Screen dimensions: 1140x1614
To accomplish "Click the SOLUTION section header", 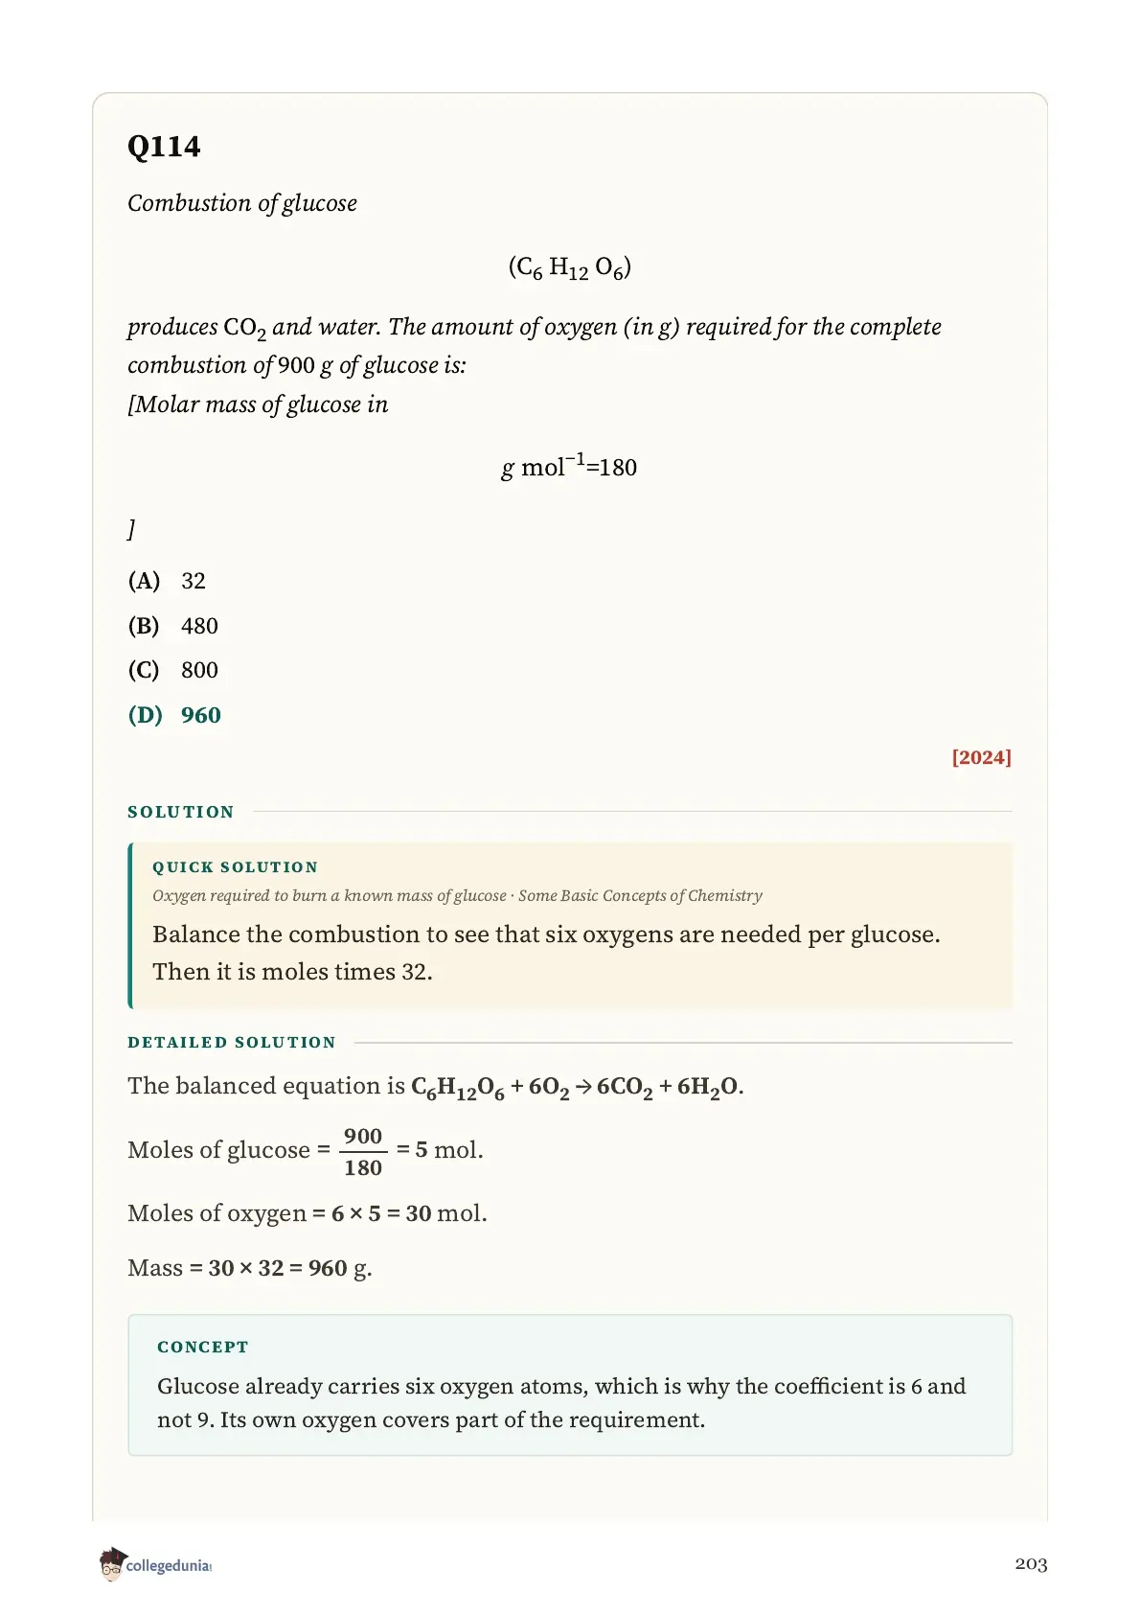I will tap(181, 812).
